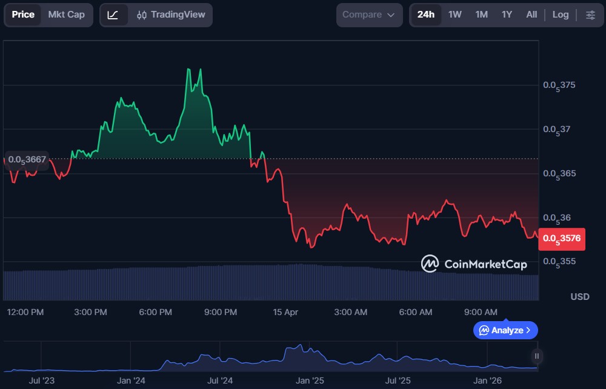The height and width of the screenshot is (389, 606).
Task: Click the Analyze sparkle icon
Action: (484, 330)
